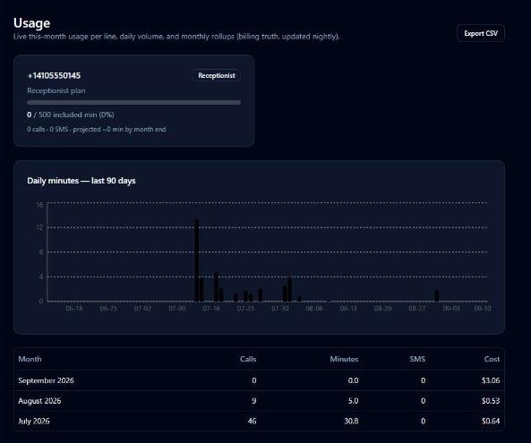The image size is (531, 443).
Task: Click the 0.0 minutes value for September
Action: pyautogui.click(x=354, y=380)
